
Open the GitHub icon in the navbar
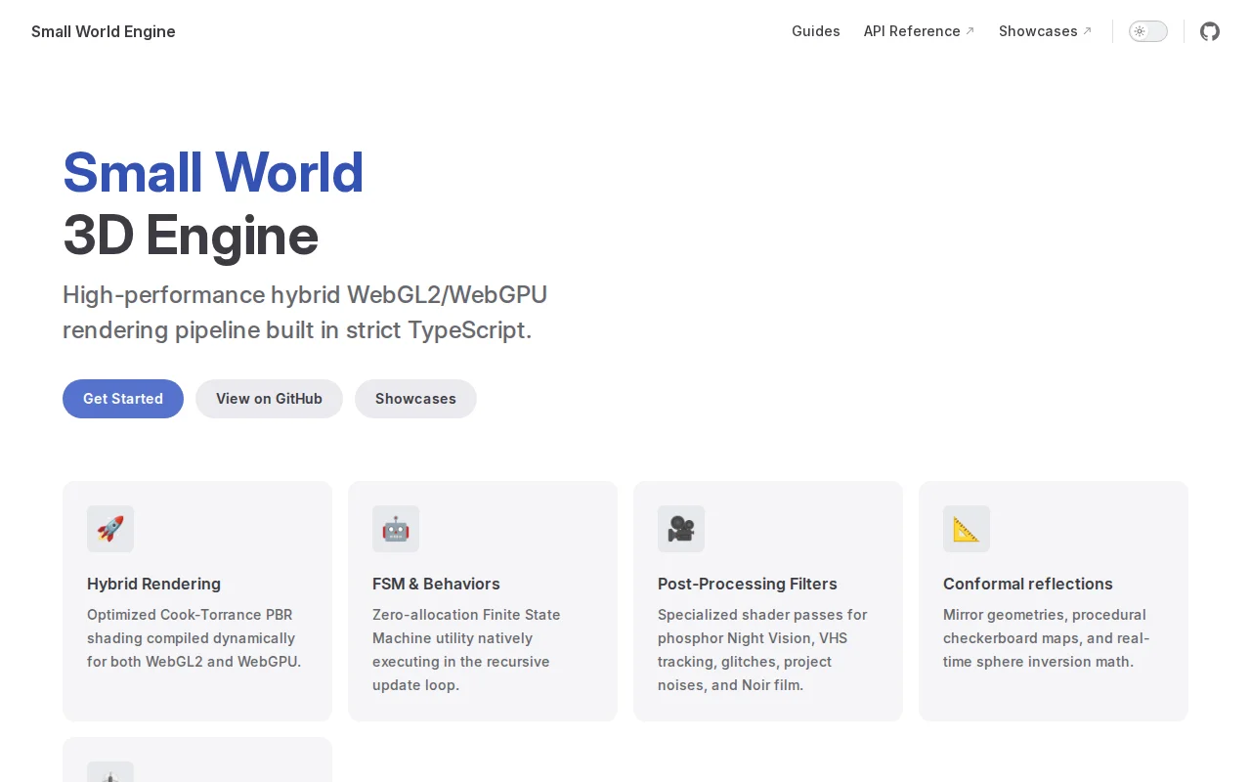(1210, 31)
